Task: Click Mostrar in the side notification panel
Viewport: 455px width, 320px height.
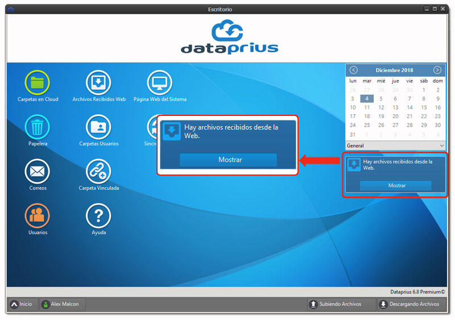Action: point(395,186)
